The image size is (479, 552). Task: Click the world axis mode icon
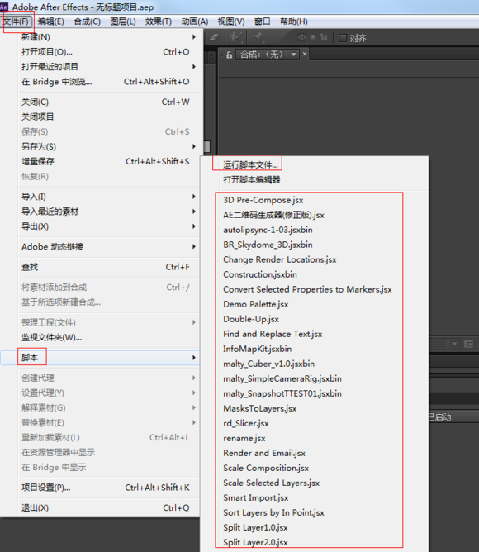point(312,37)
